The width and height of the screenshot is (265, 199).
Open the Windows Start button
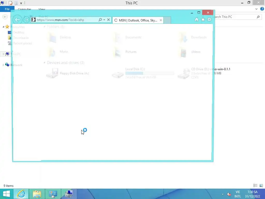[6, 194]
